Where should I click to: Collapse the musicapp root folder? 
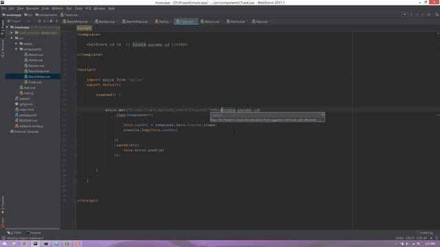pyautogui.click(x=8, y=27)
